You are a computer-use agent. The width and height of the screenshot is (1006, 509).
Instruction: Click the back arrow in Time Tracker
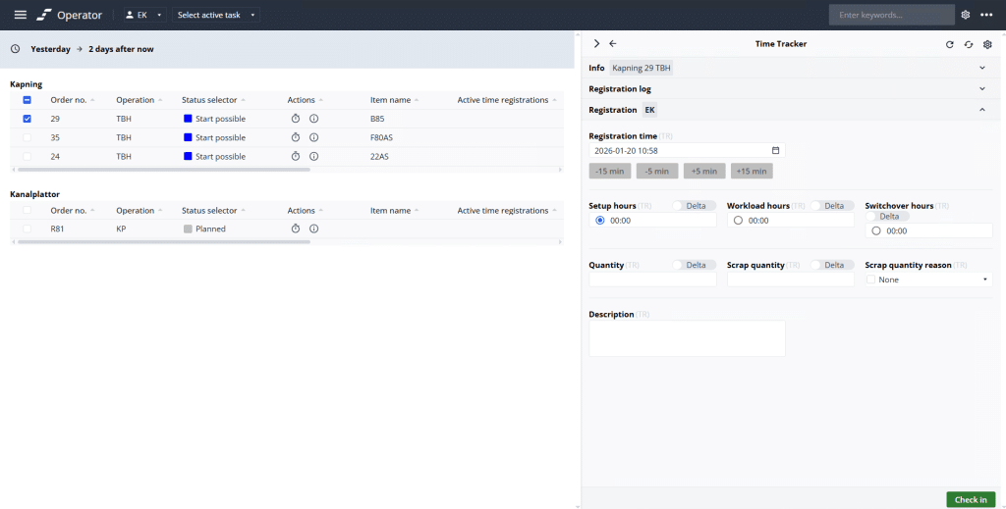[613, 44]
